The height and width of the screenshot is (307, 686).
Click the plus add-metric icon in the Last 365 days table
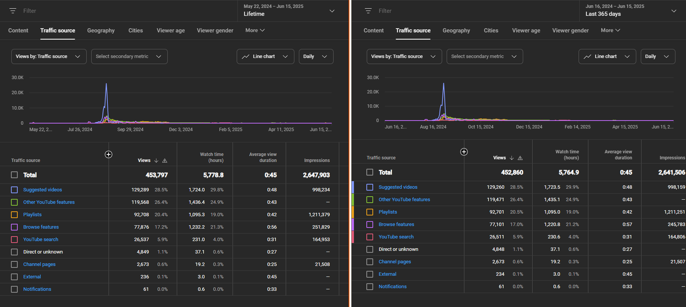click(464, 152)
